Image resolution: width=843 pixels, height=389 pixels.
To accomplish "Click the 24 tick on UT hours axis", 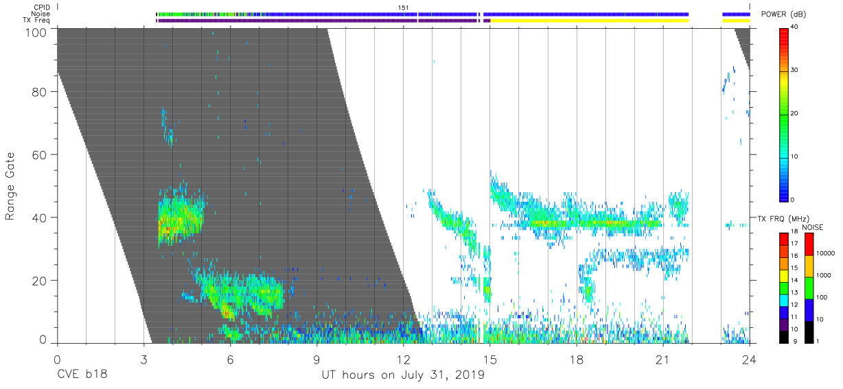I will tap(750, 359).
